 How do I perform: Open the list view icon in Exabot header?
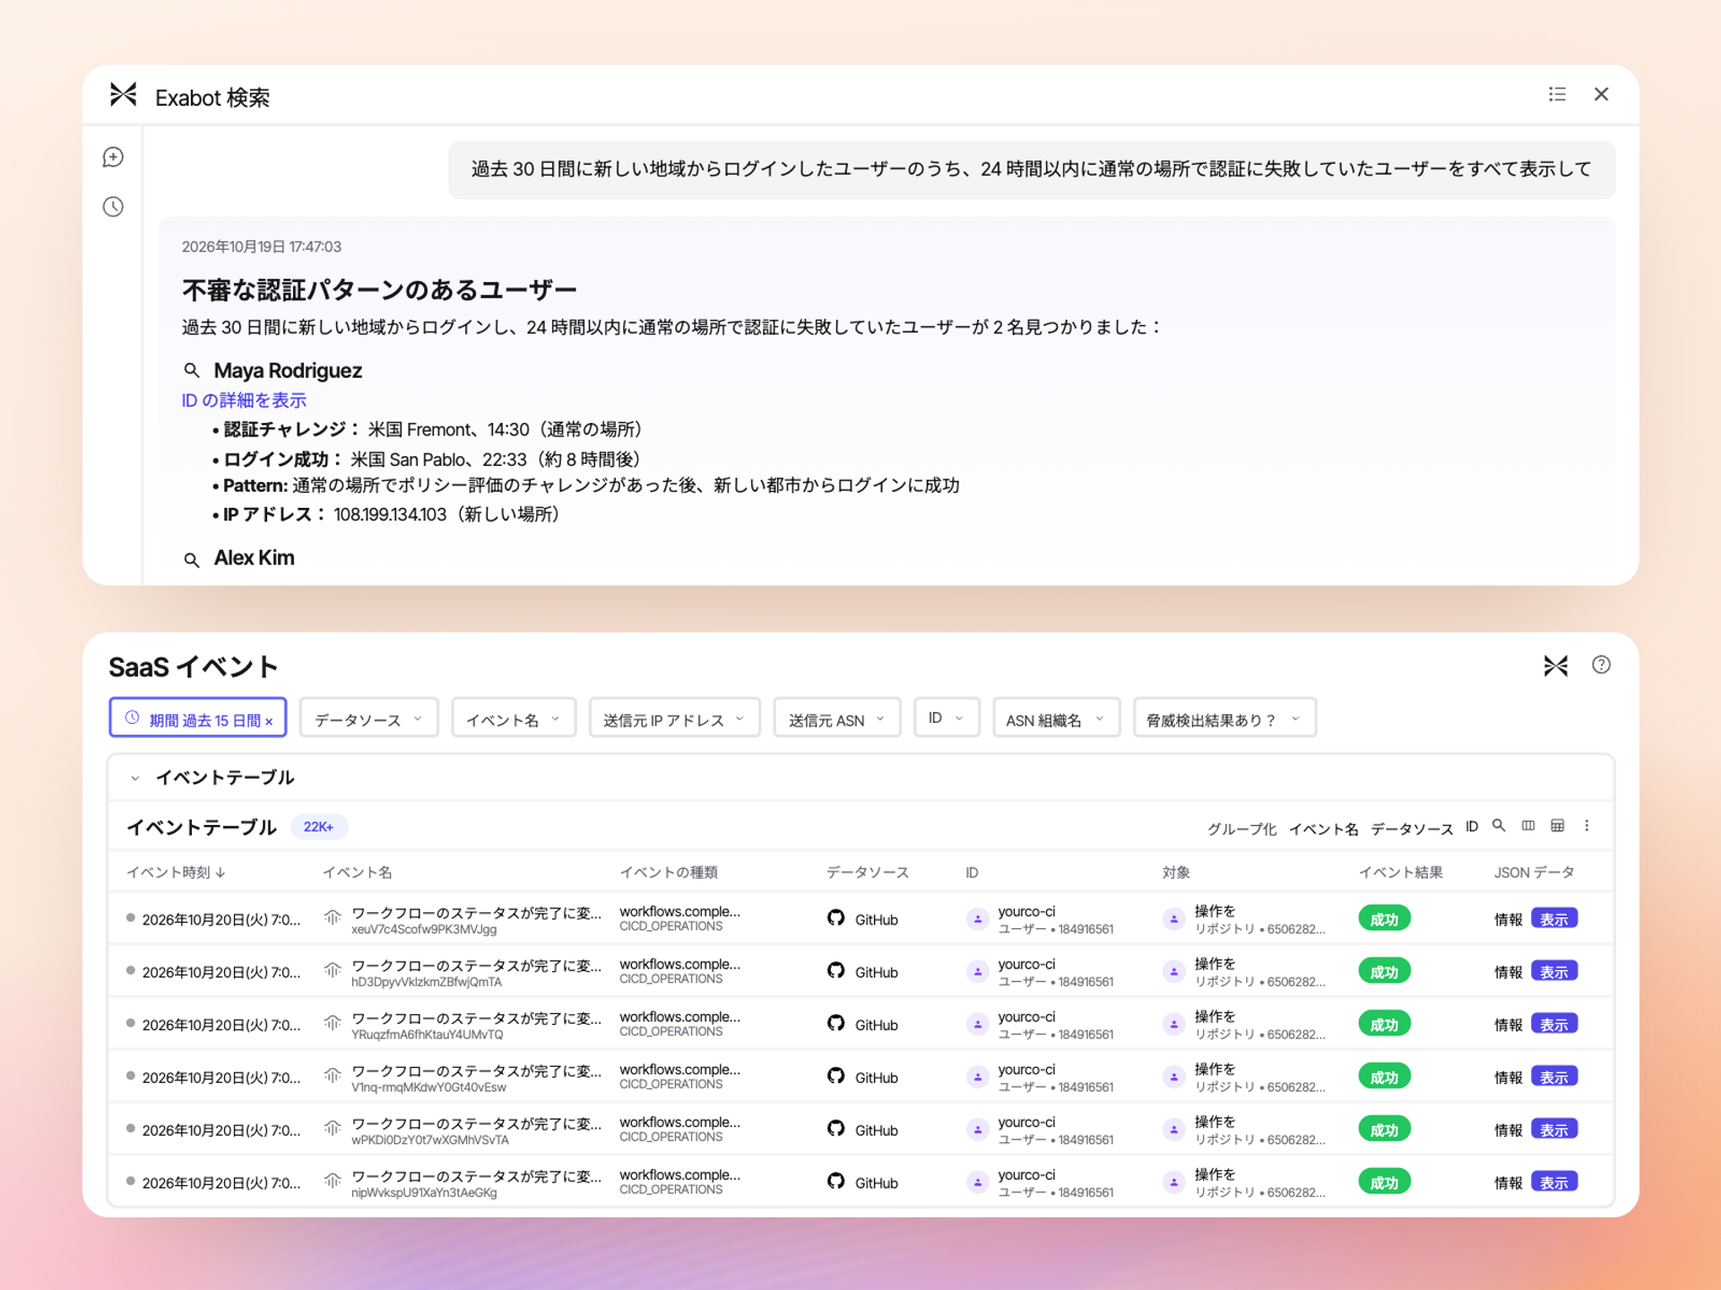point(1557,94)
